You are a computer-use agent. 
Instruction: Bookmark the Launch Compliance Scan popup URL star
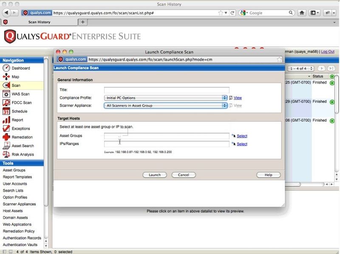pyautogui.click(x=279, y=59)
